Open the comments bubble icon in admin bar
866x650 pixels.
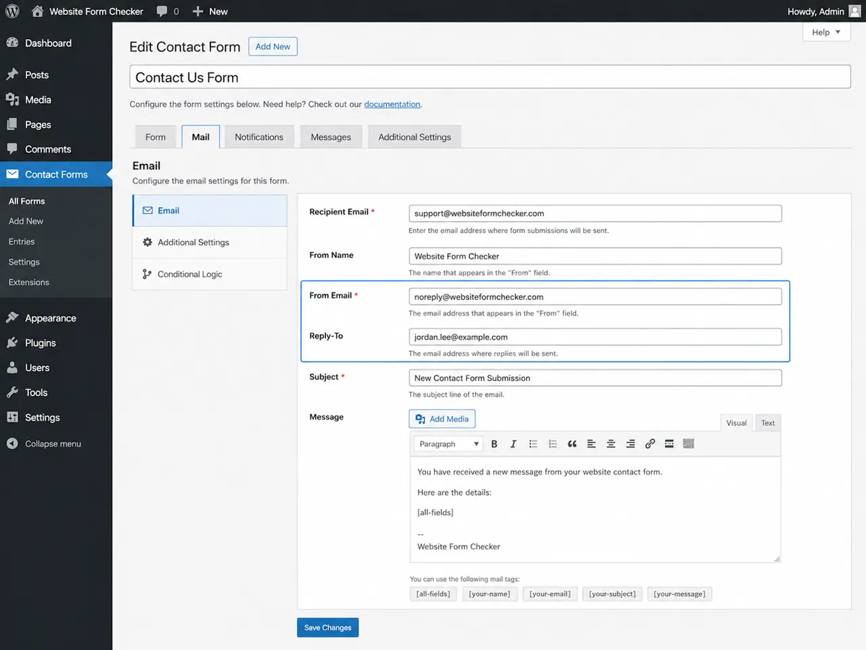pos(162,12)
